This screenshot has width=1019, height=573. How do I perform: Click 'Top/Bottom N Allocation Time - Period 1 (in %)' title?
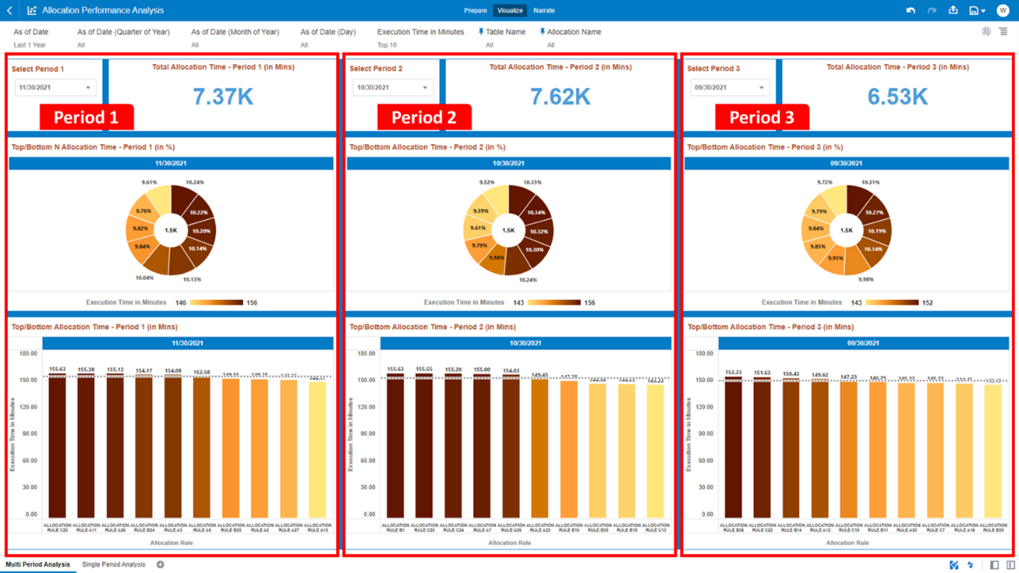pos(93,148)
